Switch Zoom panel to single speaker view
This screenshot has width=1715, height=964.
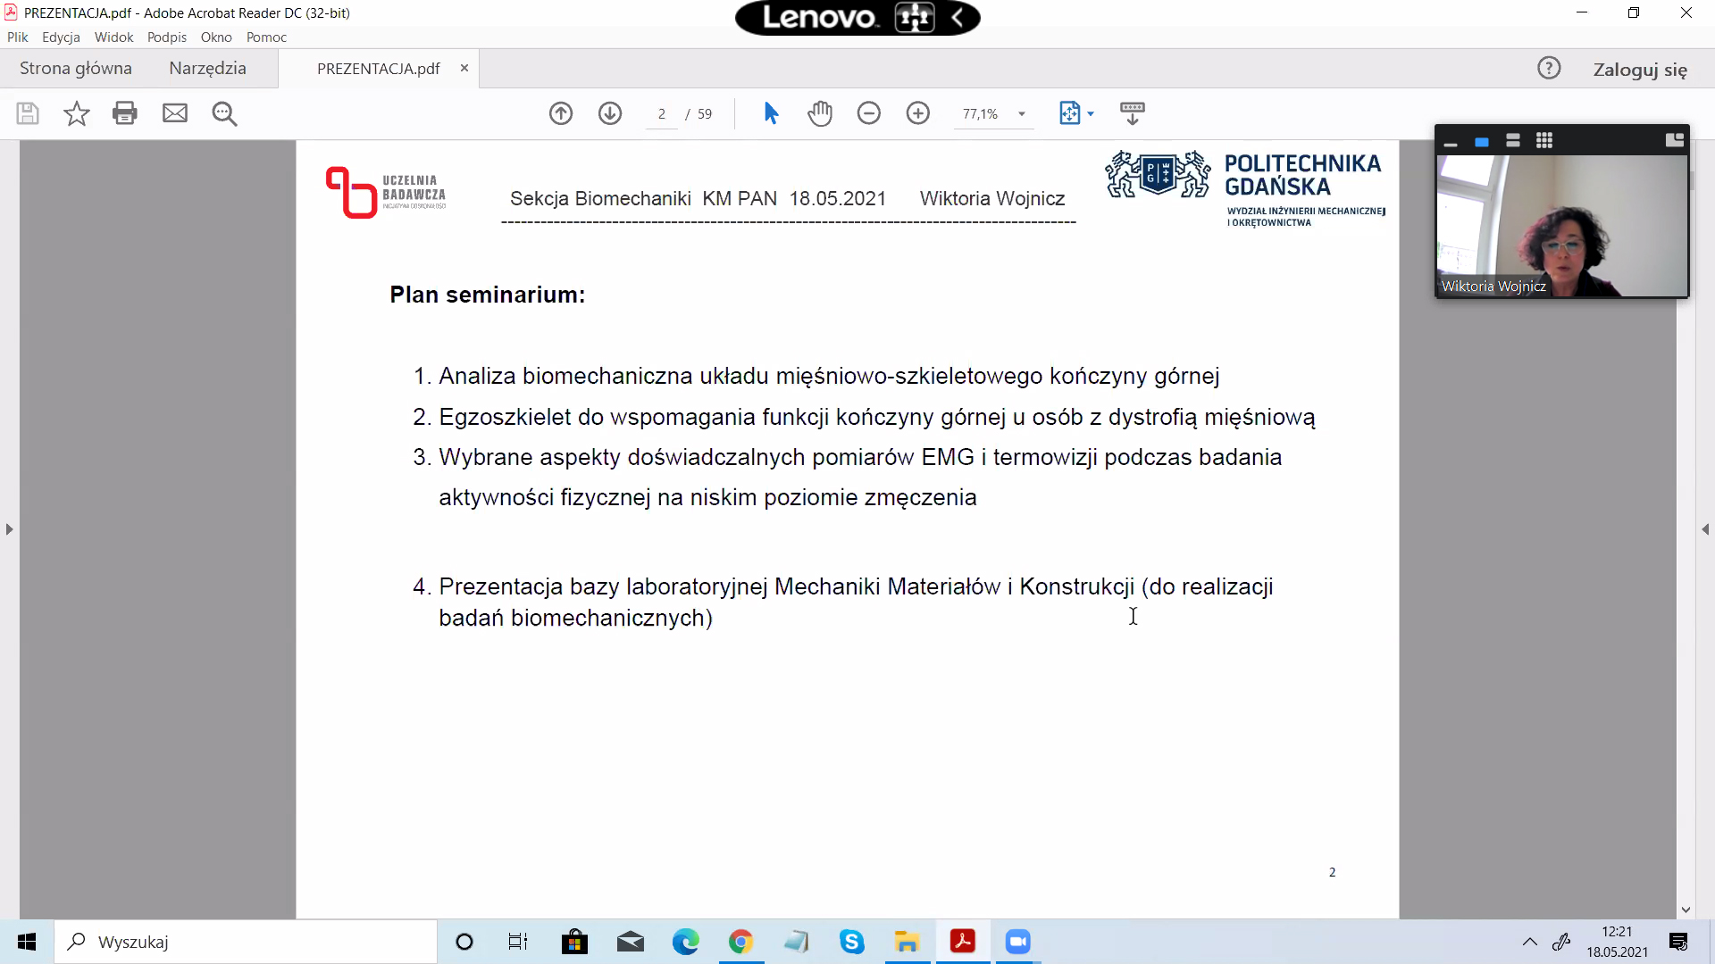coord(1482,141)
